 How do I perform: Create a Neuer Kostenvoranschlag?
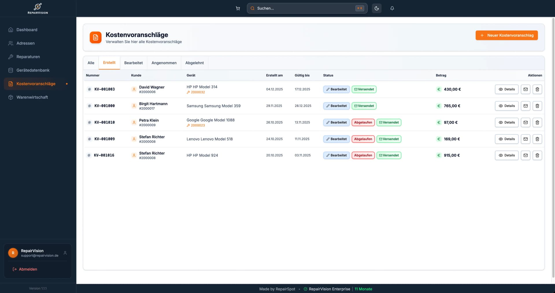pyautogui.click(x=506, y=35)
